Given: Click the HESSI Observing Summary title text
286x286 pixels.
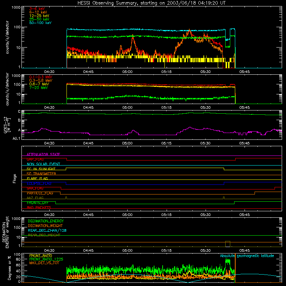Looking at the screenshot, I should [151, 3].
